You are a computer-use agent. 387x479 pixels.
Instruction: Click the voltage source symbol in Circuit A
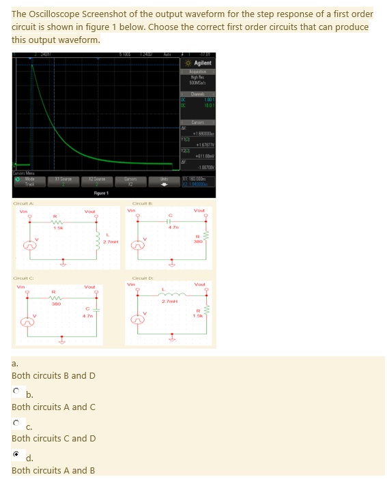click(x=30, y=246)
